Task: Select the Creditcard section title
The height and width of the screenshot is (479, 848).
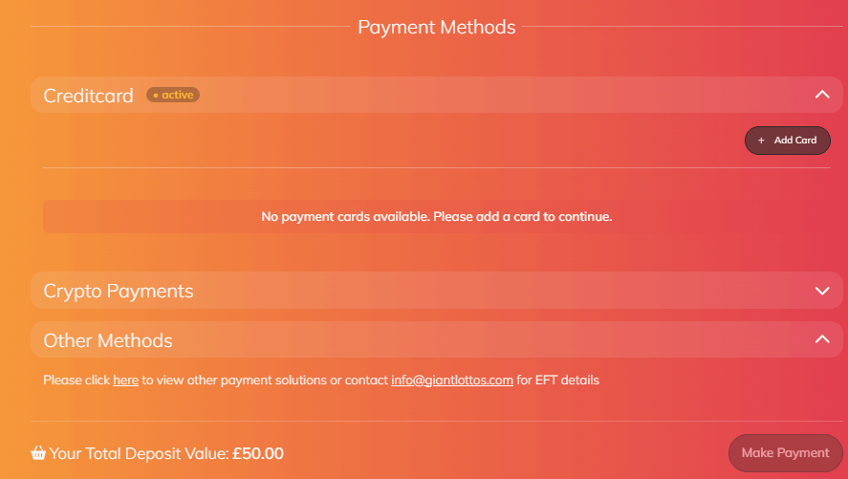Action: click(x=88, y=96)
